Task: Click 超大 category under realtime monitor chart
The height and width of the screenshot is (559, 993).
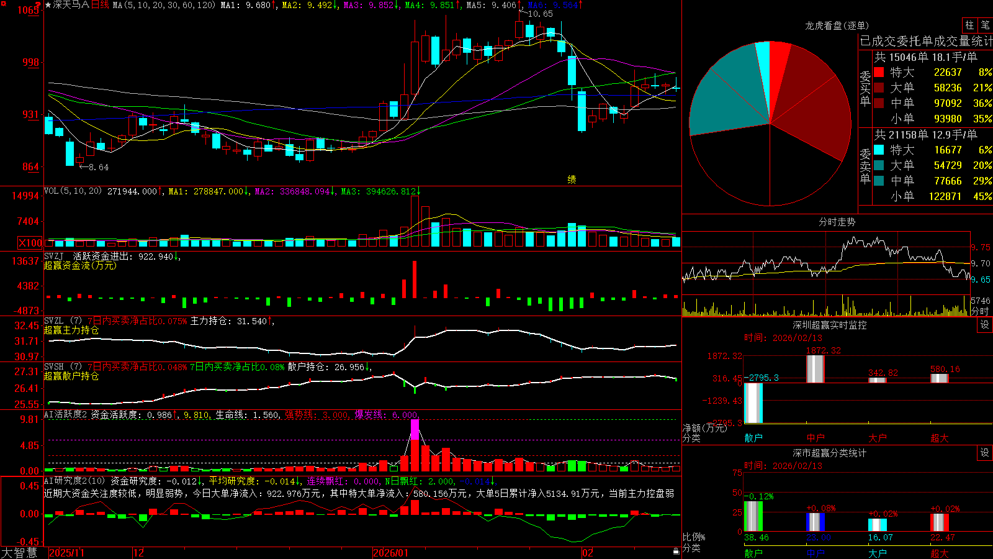Action: [940, 438]
